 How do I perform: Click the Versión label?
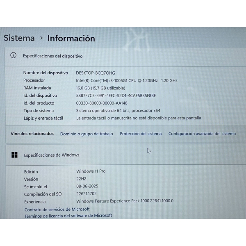click(31, 179)
